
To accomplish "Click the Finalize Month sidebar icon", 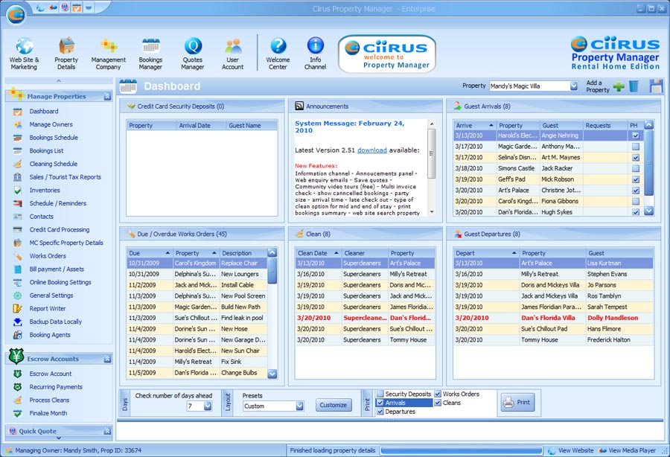I will click(x=18, y=413).
